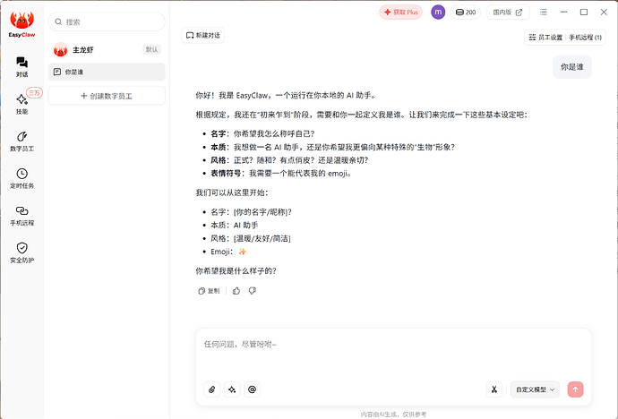
Task: Click the EasyClaw logo
Action: 21,24
